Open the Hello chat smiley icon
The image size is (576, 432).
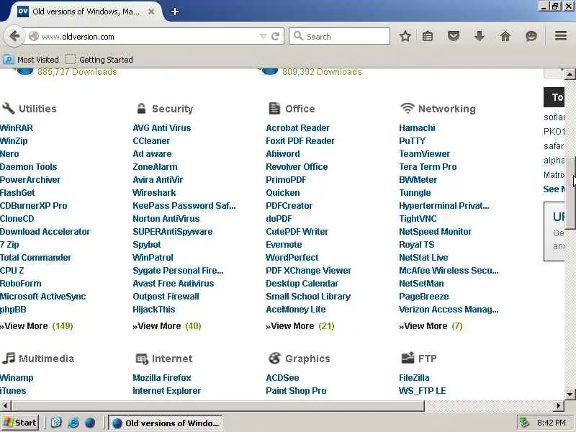[x=531, y=36]
